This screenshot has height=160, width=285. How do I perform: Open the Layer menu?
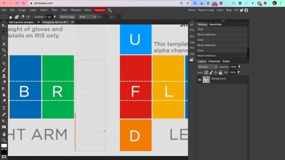(x=33, y=10)
